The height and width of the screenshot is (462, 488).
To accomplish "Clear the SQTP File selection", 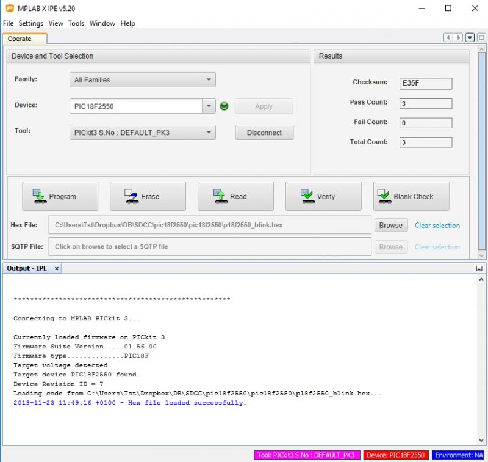I will [437, 247].
